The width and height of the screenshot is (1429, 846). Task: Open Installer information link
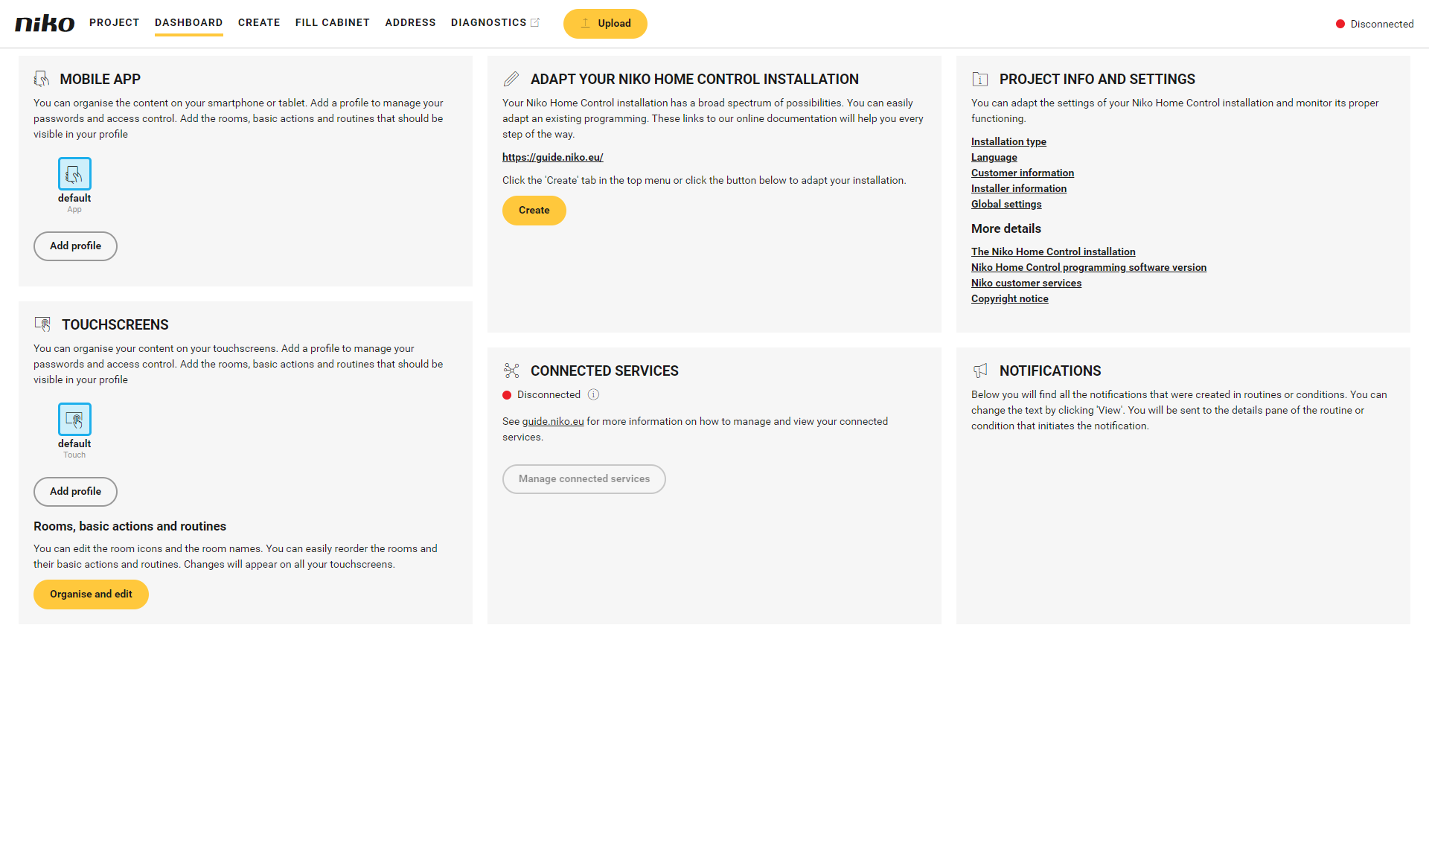pos(1019,188)
